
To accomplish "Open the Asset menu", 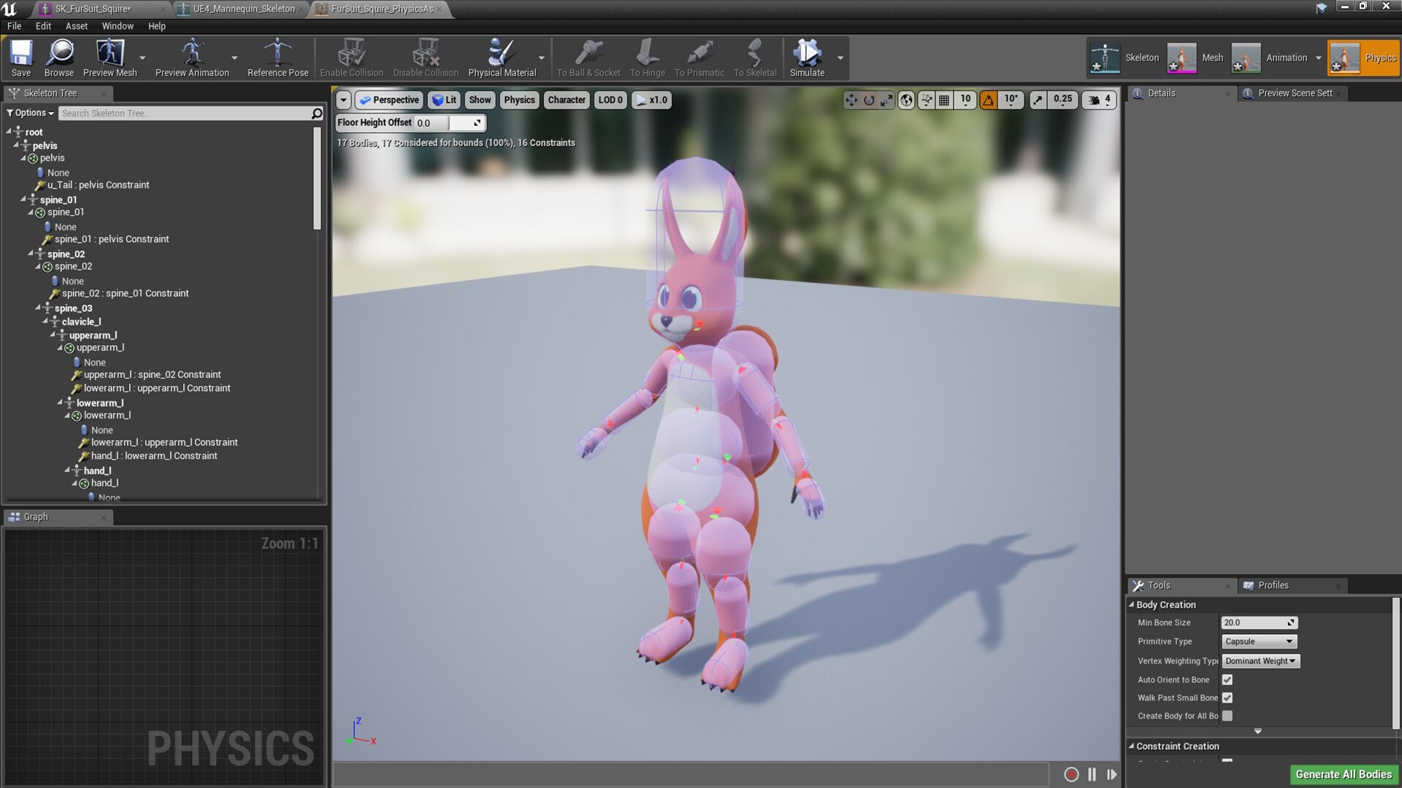I will point(76,26).
